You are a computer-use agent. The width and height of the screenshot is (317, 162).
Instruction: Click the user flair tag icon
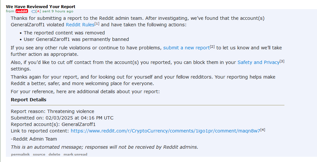(33, 11)
